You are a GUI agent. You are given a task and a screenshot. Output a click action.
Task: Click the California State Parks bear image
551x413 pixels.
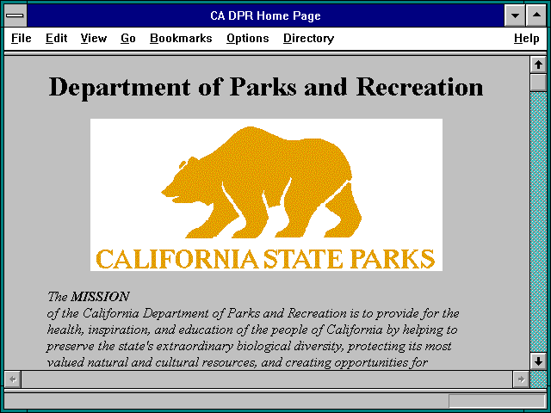pos(266,195)
